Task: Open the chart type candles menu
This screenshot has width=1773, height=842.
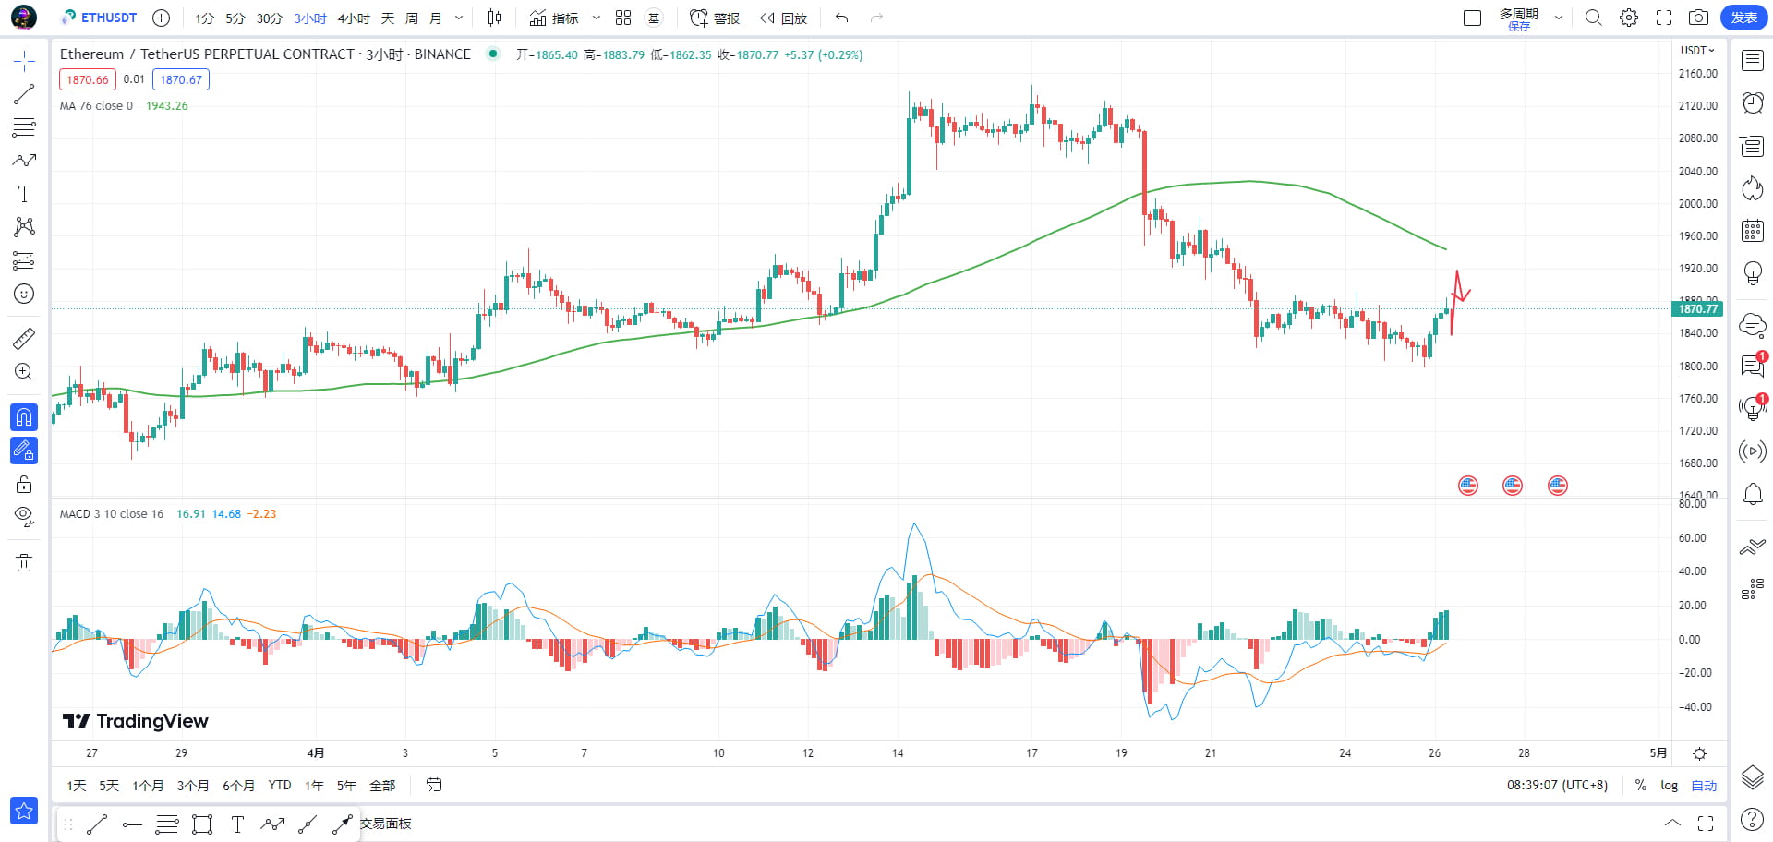Action: pyautogui.click(x=494, y=18)
